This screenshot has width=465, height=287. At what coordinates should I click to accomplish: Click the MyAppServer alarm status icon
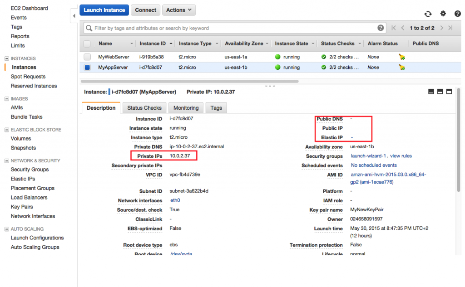[402, 68]
